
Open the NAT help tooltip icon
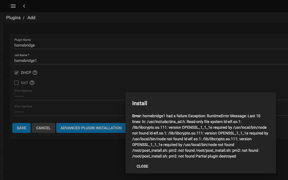click(x=32, y=83)
